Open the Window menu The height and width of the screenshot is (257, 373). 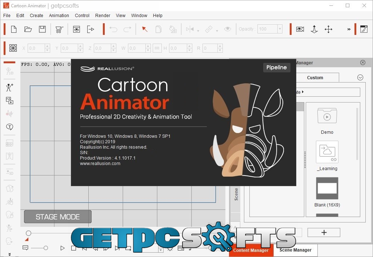point(139,16)
